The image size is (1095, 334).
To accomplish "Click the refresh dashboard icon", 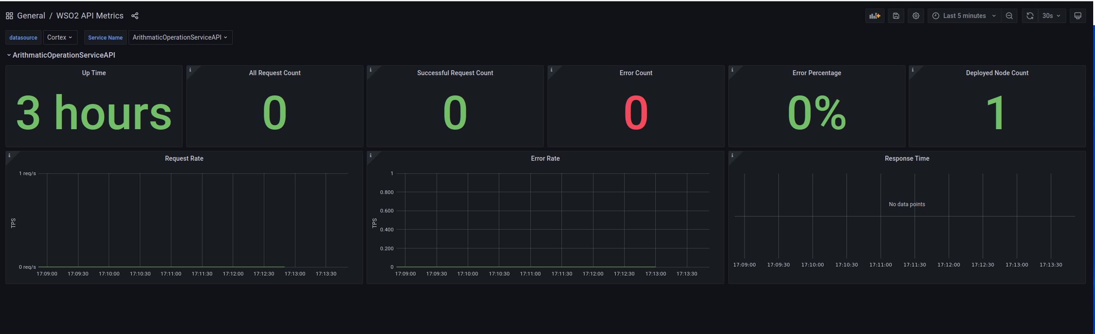I will [1030, 16].
